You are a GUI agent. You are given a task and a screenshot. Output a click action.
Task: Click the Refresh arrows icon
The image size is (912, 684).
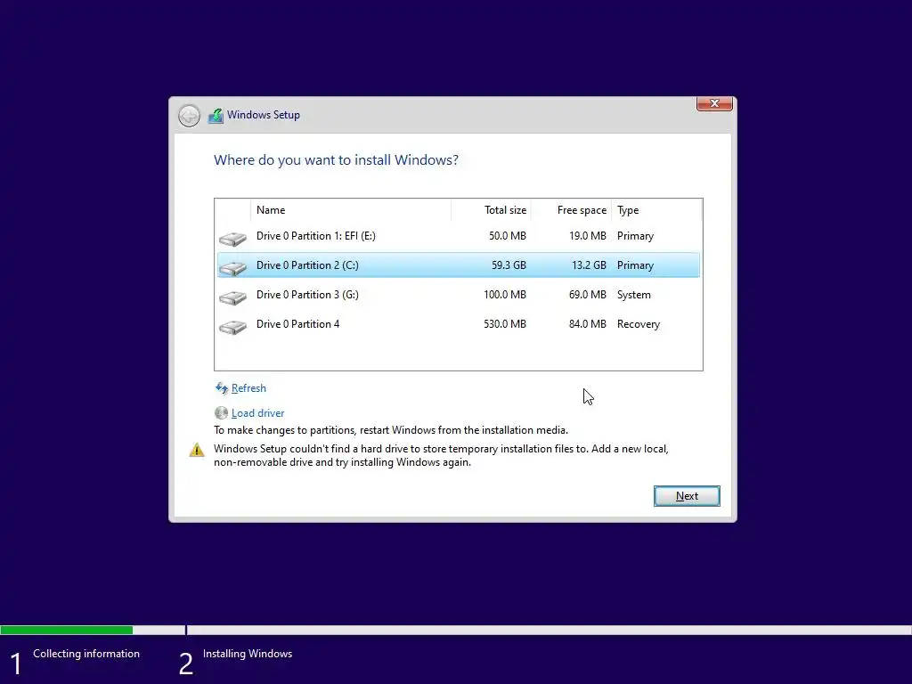[x=222, y=388]
